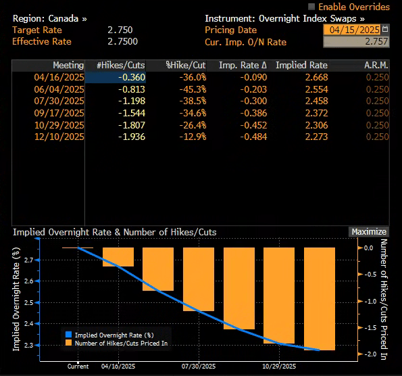Screen dimensions: 402x376
Task: Open the Region: Canada selector
Action: [50, 19]
